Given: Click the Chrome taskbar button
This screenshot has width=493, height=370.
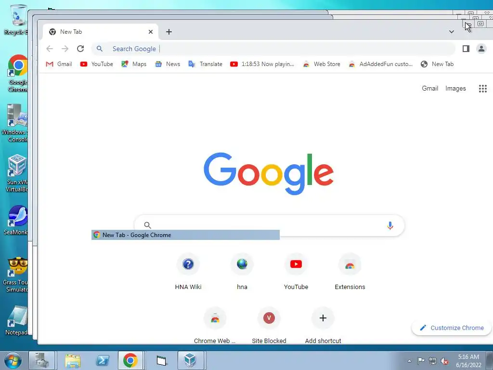Looking at the screenshot, I should pos(130,360).
